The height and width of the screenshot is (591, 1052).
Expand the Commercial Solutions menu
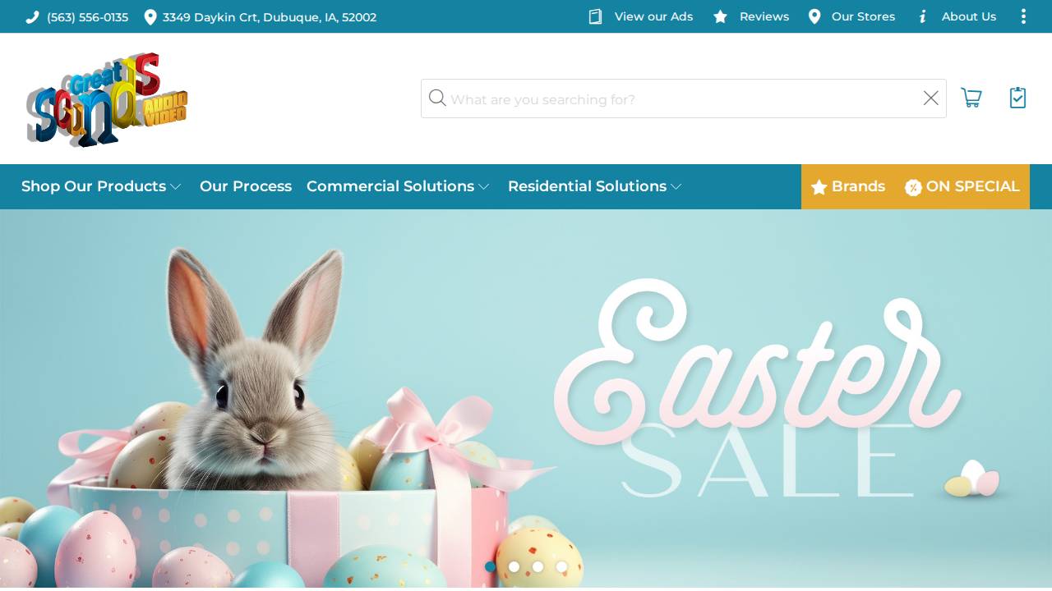tap(398, 186)
